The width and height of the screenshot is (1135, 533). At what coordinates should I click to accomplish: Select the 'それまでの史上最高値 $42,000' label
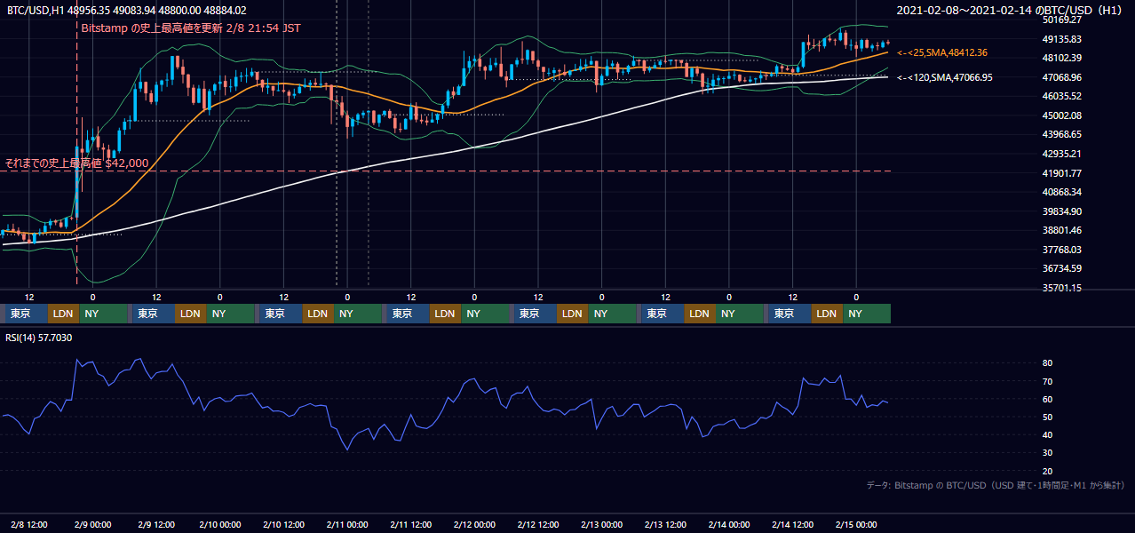tap(76, 163)
